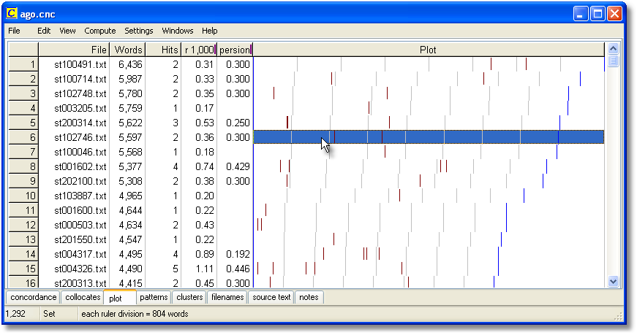This screenshot has height=335, width=637.
Task: Click word count 5,987
Action: 130,79
